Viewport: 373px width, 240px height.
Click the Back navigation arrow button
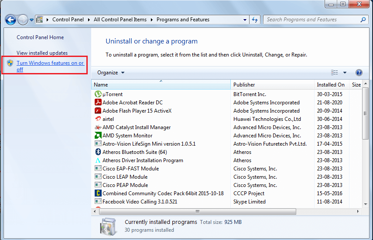pyautogui.click(x=11, y=20)
